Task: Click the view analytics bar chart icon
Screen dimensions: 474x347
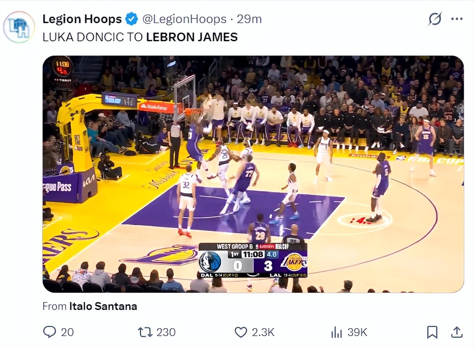Action: (337, 332)
